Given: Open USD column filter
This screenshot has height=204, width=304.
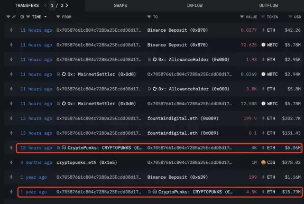Looking at the screenshot, I should 290,17.
